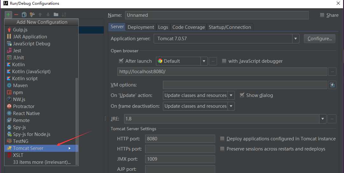Image resolution: width=344 pixels, height=173 pixels.
Task: Open the JRE 1.8 dropdown
Action: 225,119
